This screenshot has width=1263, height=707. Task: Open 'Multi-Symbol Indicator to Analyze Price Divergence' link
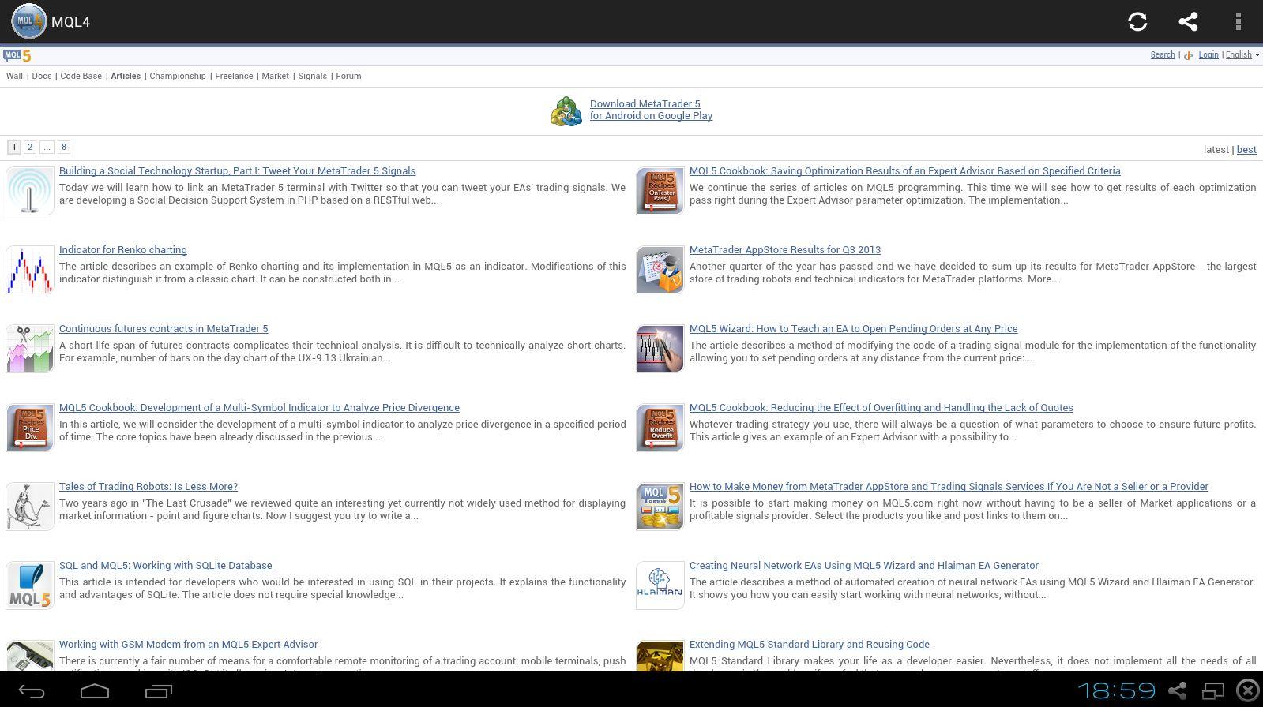coord(259,407)
